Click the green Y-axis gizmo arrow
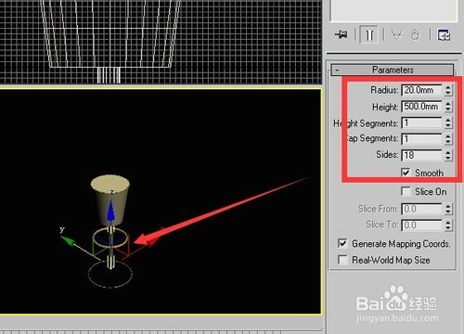 click(68, 240)
